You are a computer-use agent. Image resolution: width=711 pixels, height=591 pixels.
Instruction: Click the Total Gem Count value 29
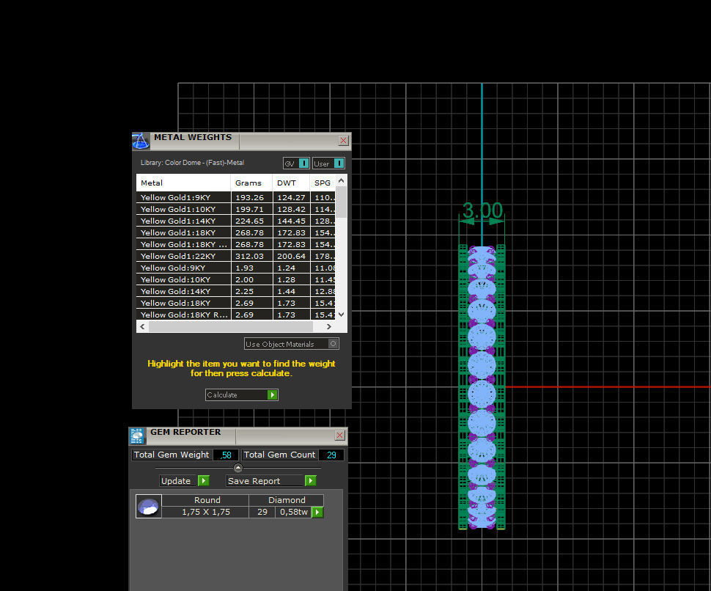(x=331, y=455)
